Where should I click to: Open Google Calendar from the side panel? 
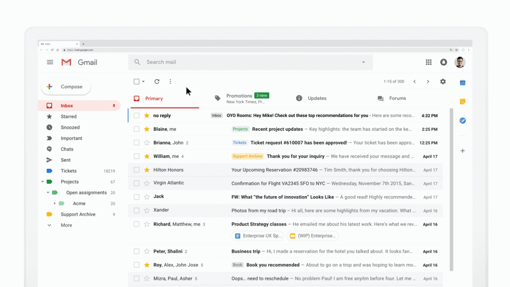pos(463,82)
